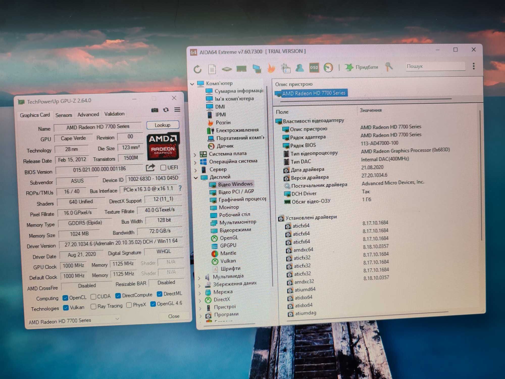
Task: Click the Значення column header
Action: pos(370,110)
